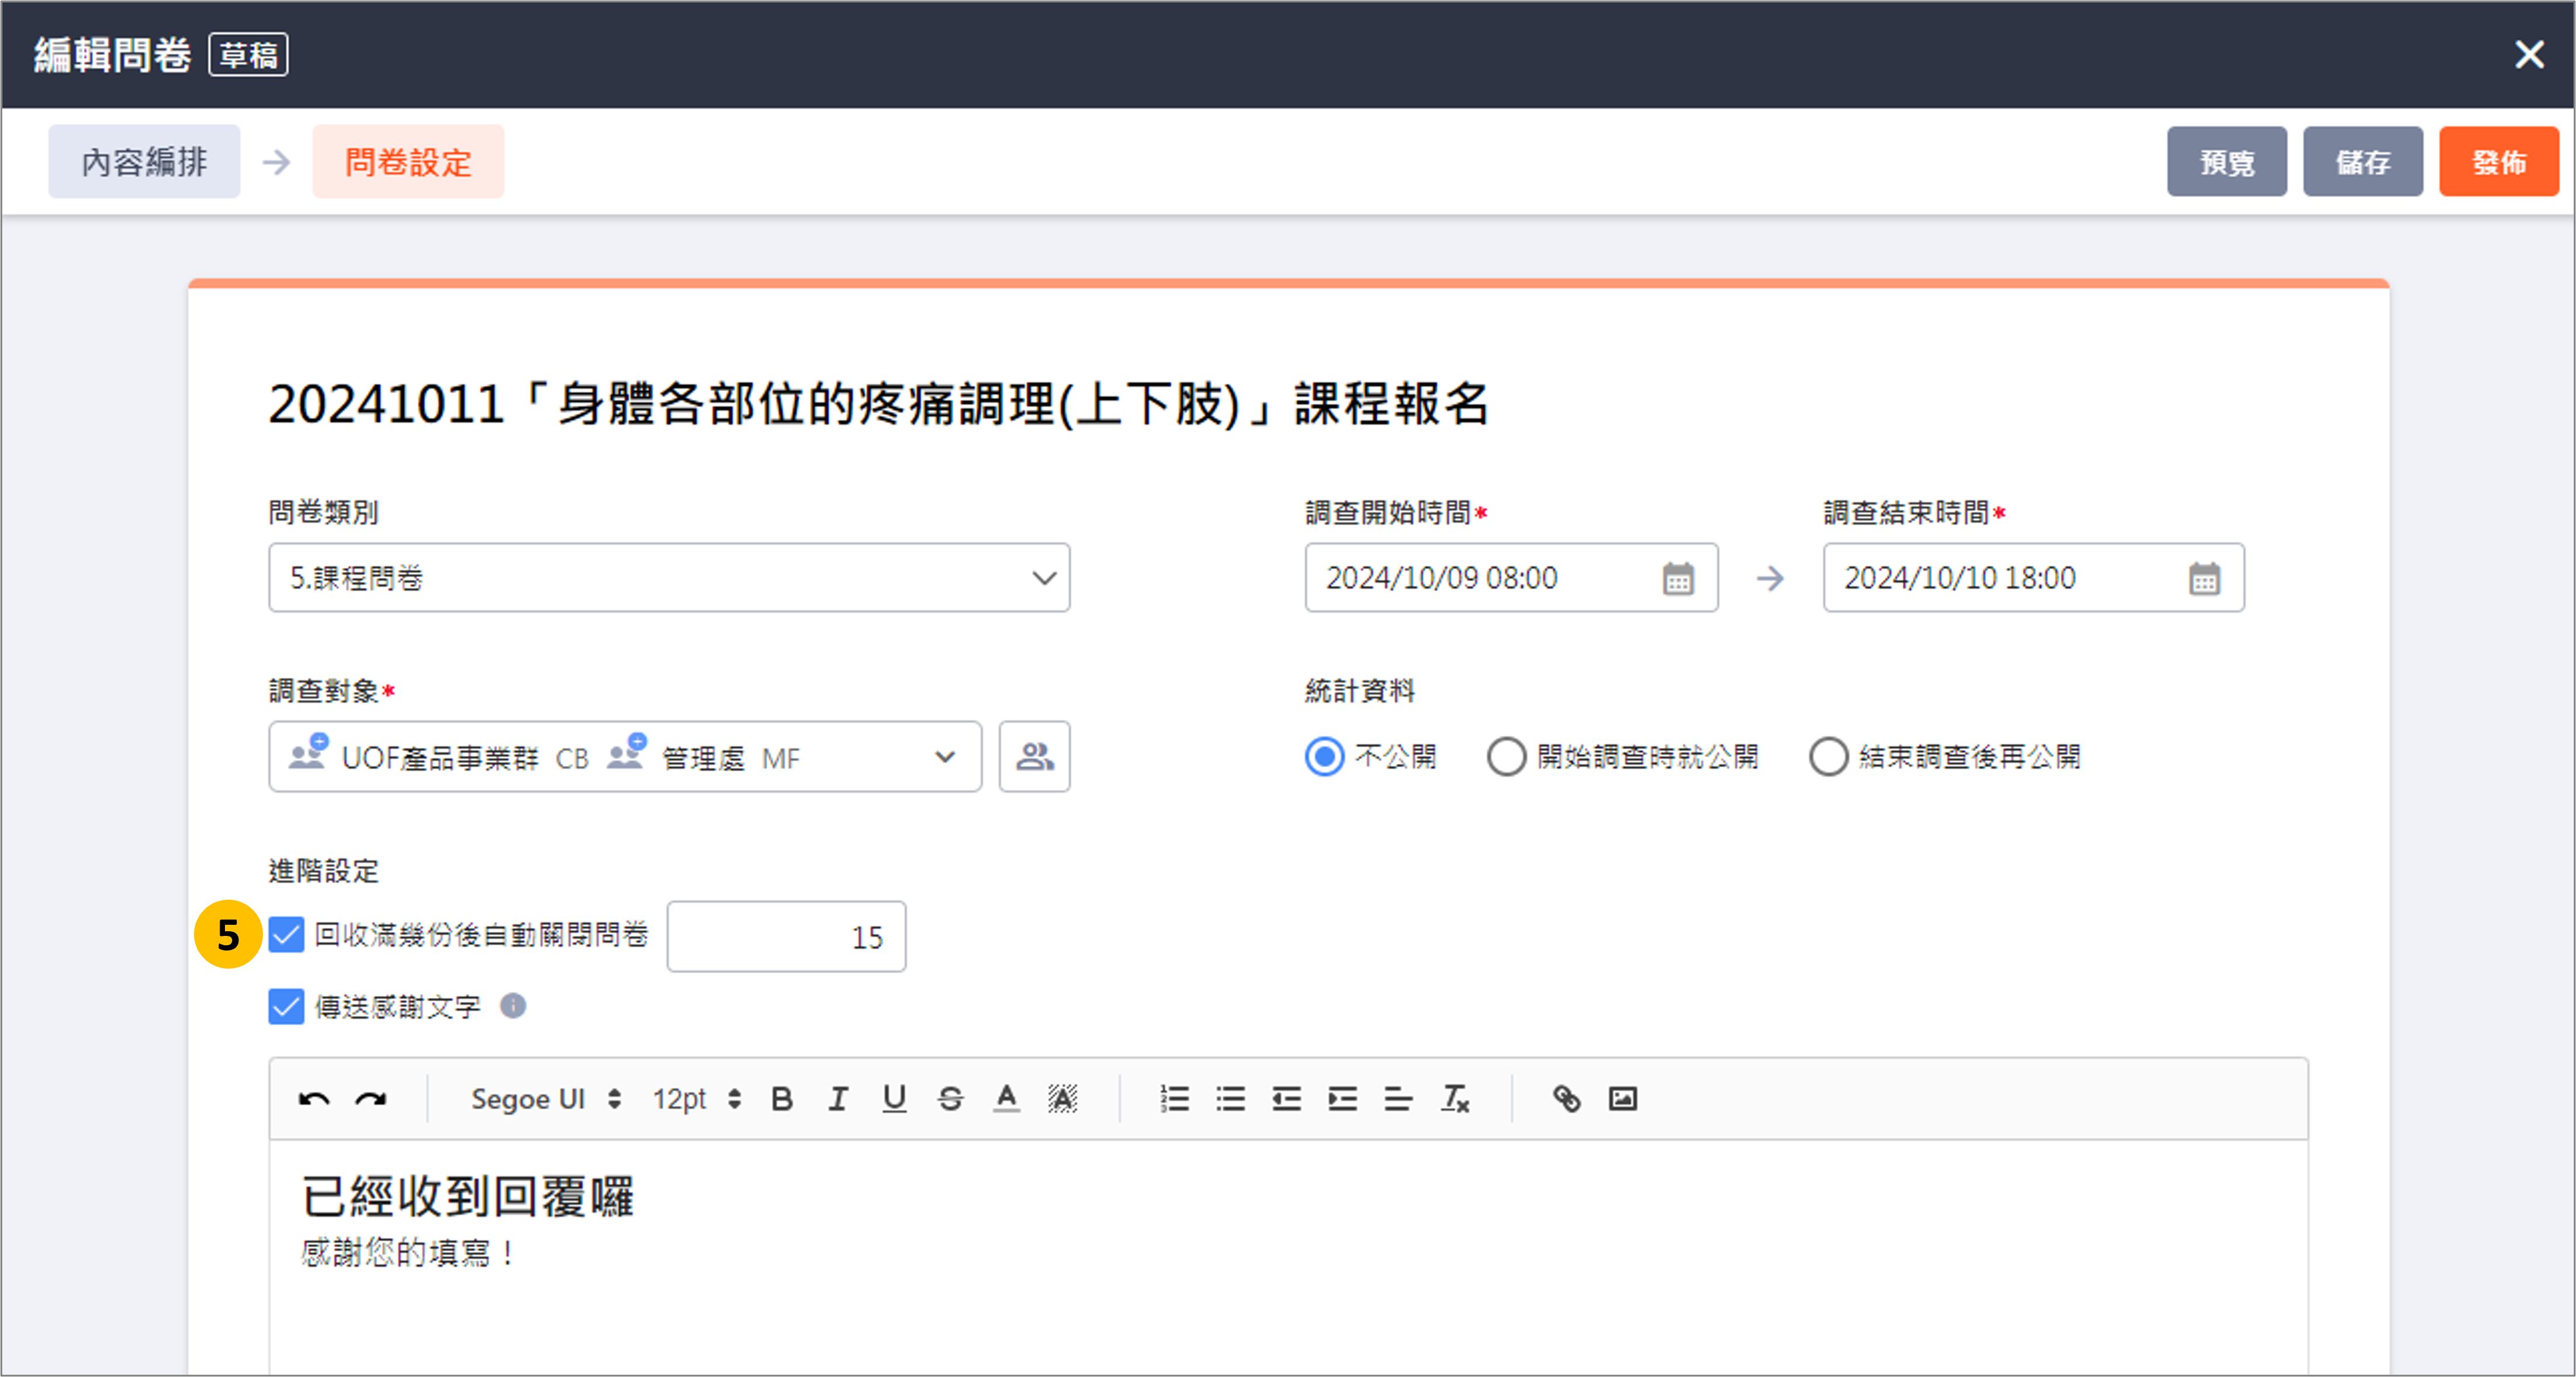Redo the edit in the editor toolbar
This screenshot has width=2576, height=1377.
coord(371,1100)
